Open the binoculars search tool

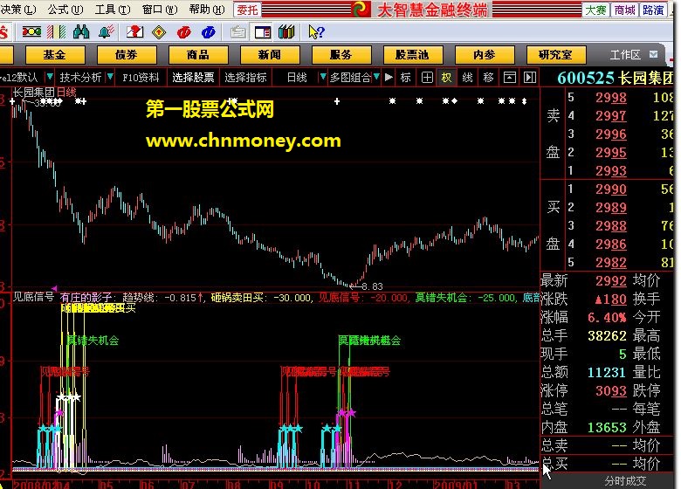tap(81, 31)
